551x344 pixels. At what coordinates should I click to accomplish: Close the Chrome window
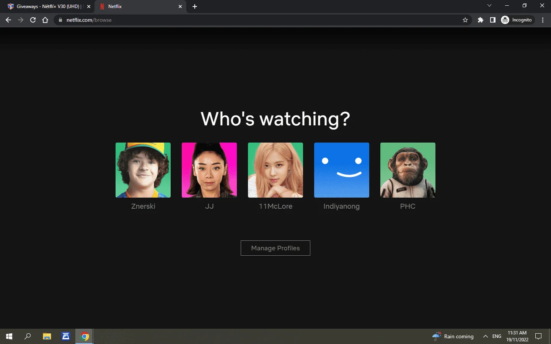point(542,6)
